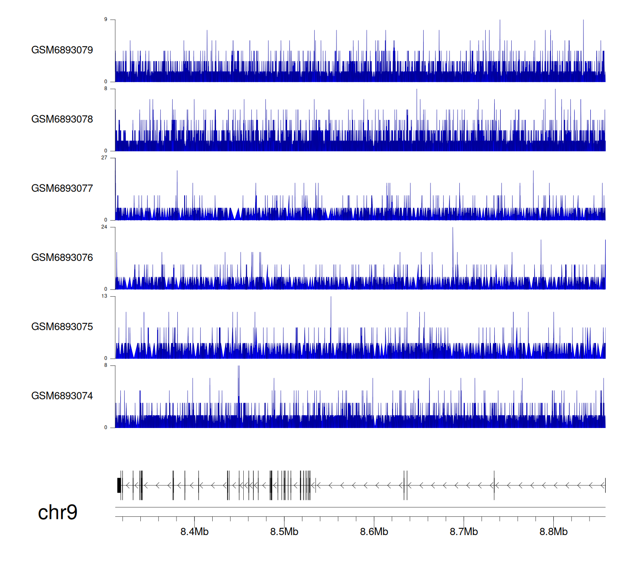Click the thick black exon block at gene start
This screenshot has width=638, height=561.
point(119,485)
